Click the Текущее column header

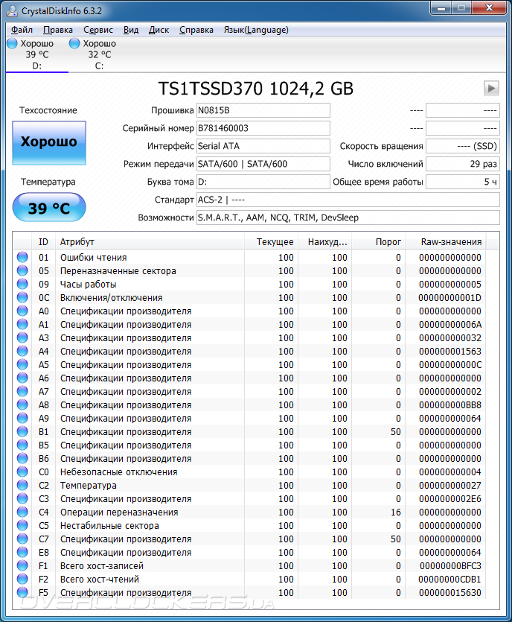(271, 241)
